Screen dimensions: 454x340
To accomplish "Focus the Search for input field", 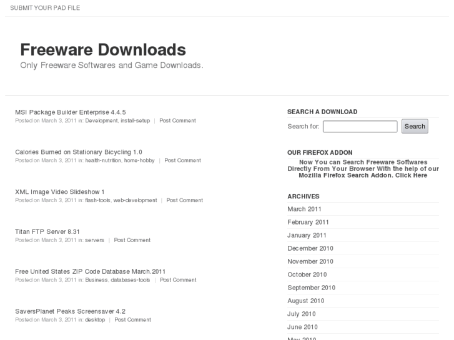I will point(360,127).
